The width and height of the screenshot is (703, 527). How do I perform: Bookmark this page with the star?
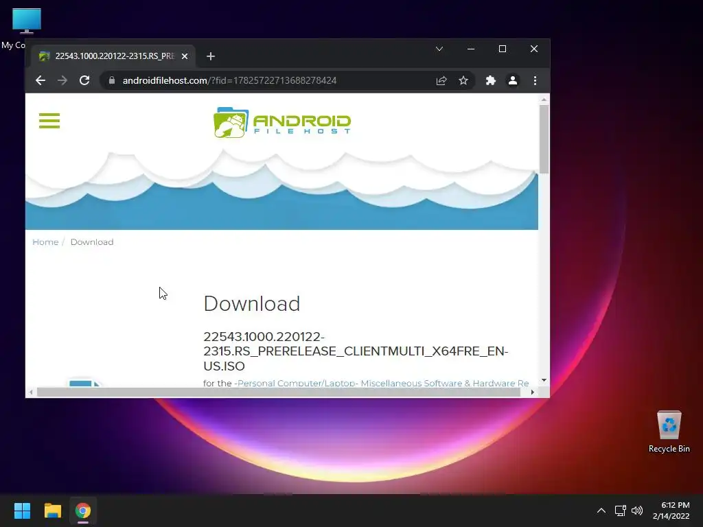(x=463, y=81)
